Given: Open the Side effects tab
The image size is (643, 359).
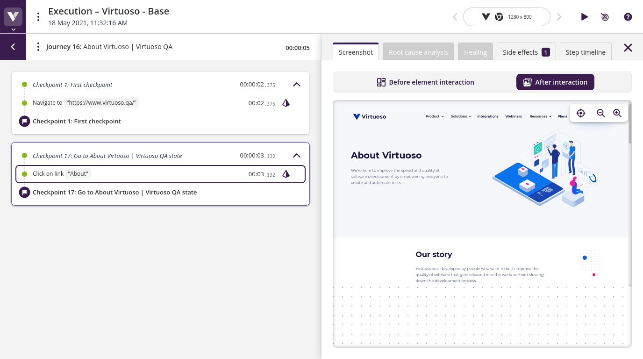Looking at the screenshot, I should click(526, 52).
